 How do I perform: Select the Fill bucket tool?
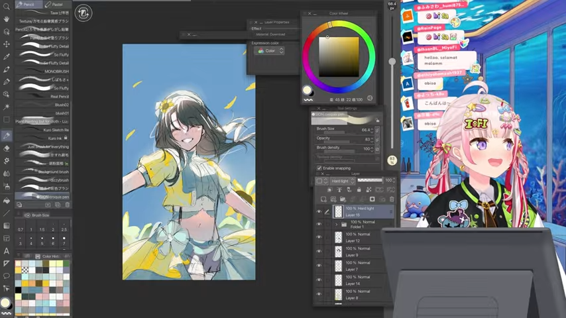6,201
